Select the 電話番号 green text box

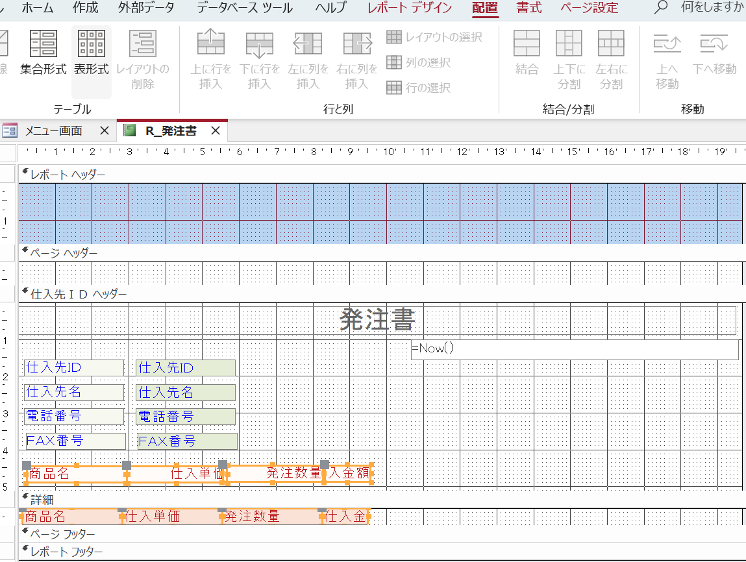pyautogui.click(x=186, y=417)
